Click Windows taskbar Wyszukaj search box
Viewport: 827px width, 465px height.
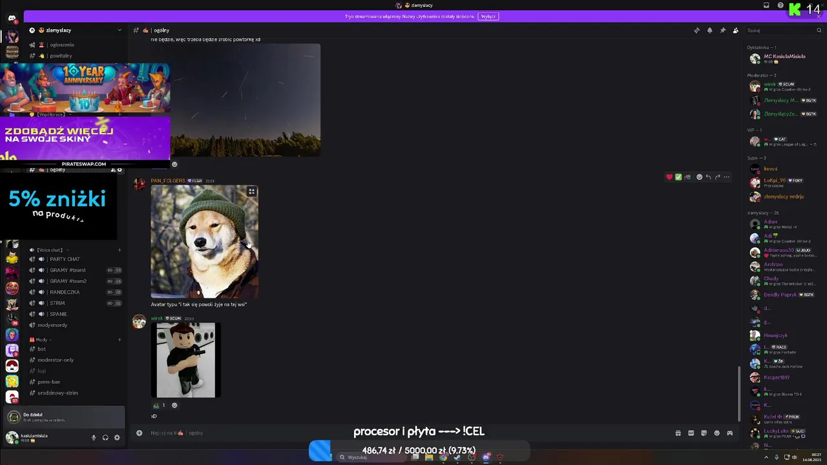372,457
